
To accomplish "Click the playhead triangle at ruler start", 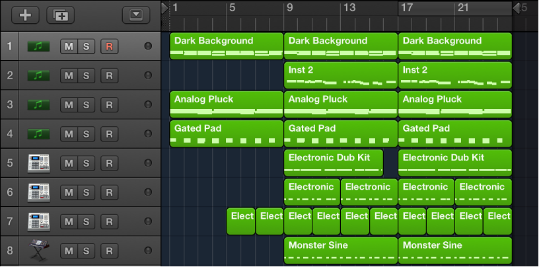I will [x=164, y=8].
